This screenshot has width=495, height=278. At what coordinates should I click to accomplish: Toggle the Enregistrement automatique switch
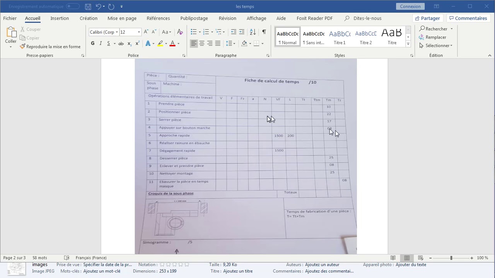coord(72,6)
